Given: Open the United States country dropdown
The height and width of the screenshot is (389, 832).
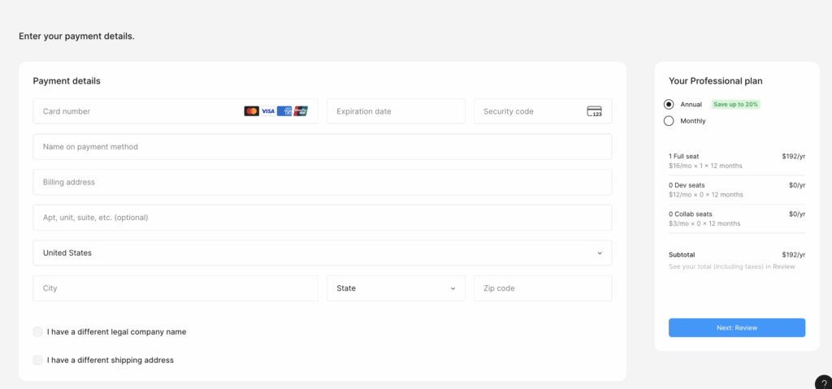Looking at the screenshot, I should coord(322,253).
